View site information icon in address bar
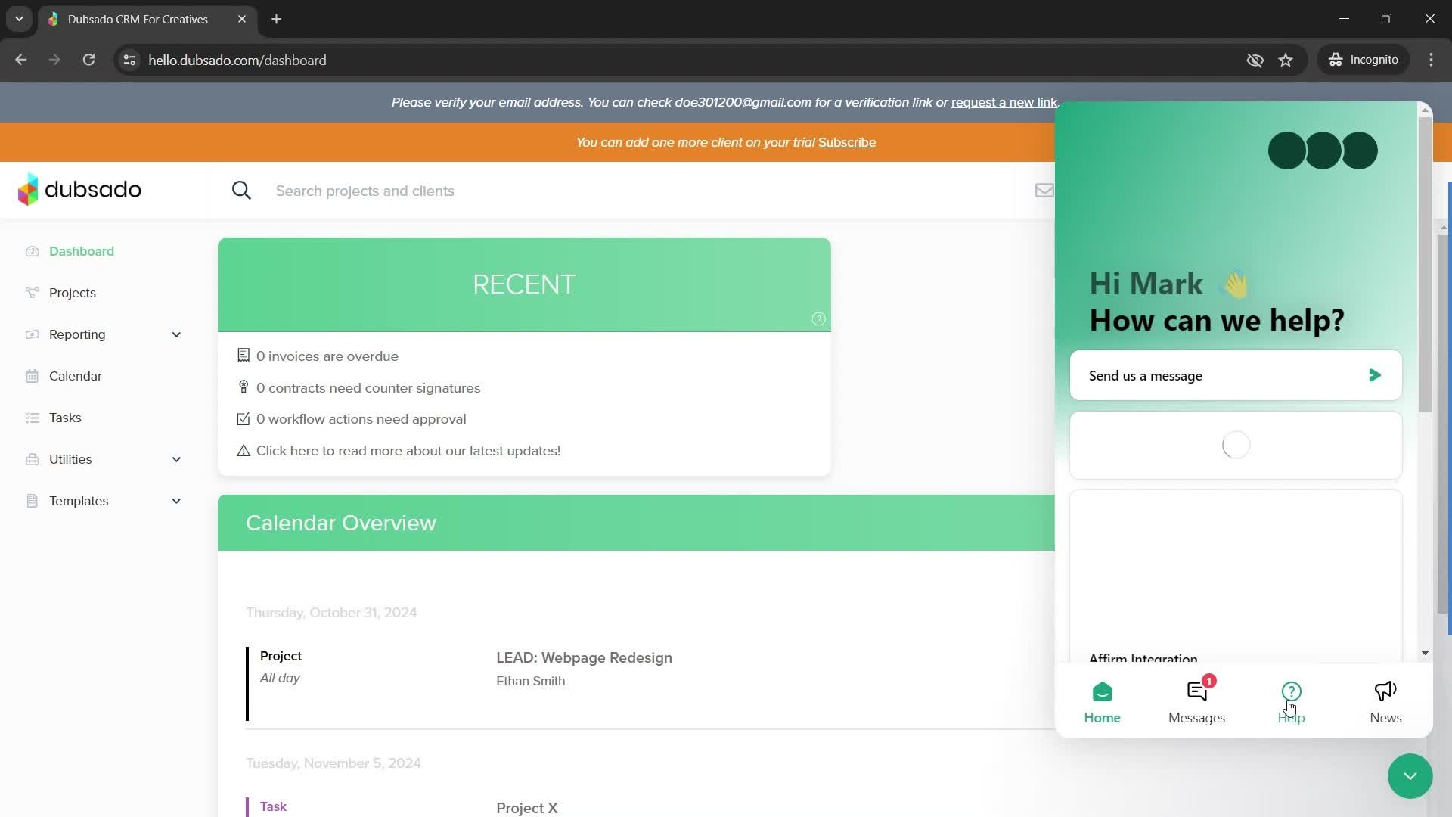 129,60
